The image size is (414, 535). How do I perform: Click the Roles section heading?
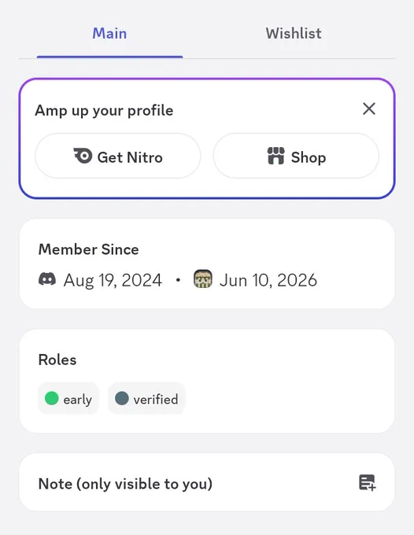pyautogui.click(x=57, y=360)
